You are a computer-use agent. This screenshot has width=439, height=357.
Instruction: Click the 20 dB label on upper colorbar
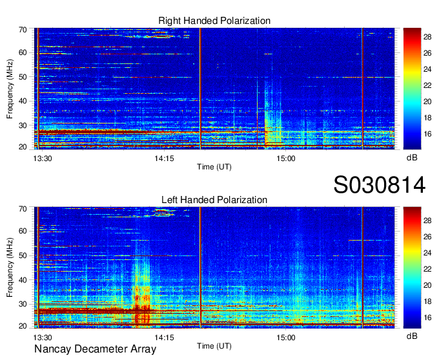click(427, 102)
